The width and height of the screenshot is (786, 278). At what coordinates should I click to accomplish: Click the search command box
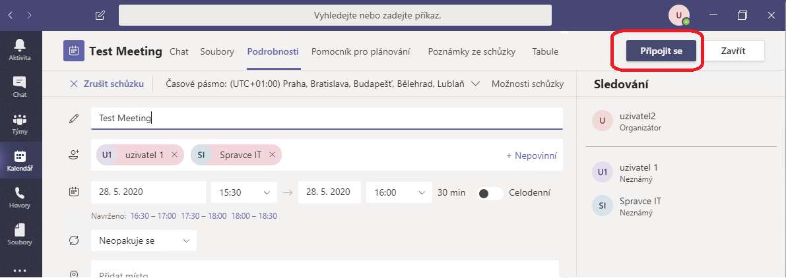click(335, 14)
